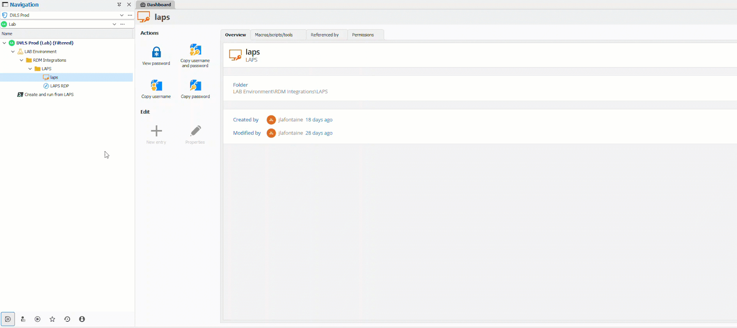The height and width of the screenshot is (328, 737).
Task: Click Copy username and password icon
Action: (195, 50)
